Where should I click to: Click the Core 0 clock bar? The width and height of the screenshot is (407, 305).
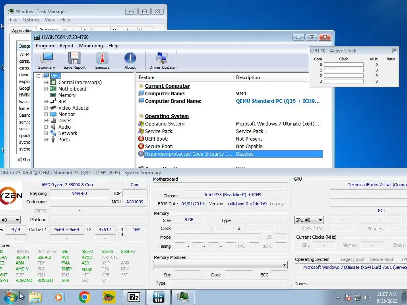click(x=344, y=65)
